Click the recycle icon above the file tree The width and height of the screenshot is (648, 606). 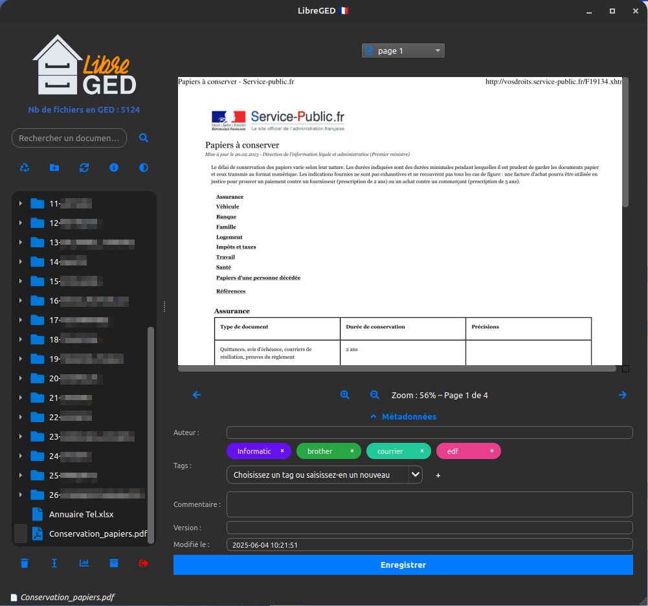click(25, 168)
